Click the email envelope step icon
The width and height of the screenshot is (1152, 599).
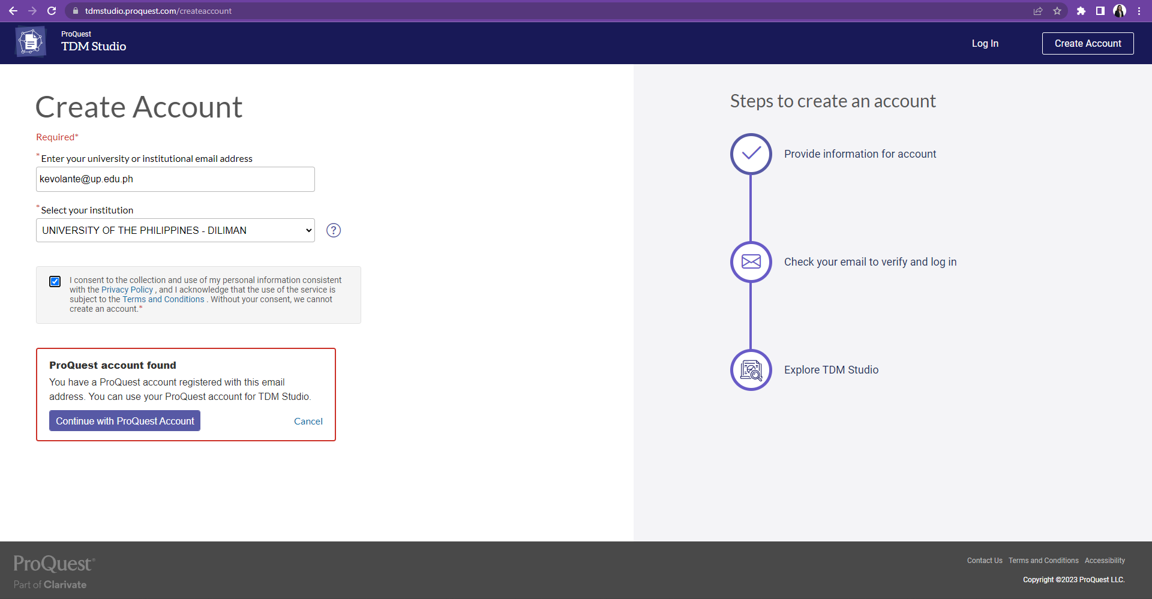pos(751,262)
